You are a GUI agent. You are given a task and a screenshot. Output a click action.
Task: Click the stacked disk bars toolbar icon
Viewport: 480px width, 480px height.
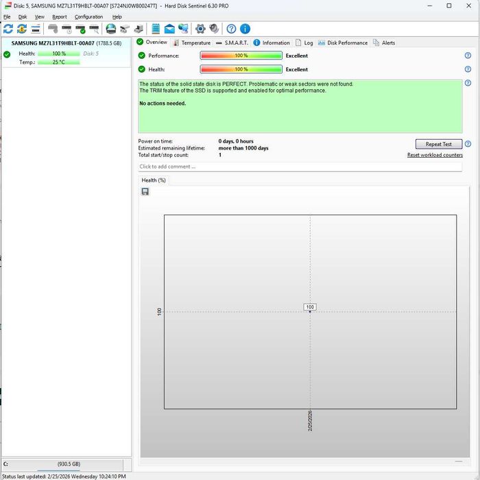click(36, 29)
